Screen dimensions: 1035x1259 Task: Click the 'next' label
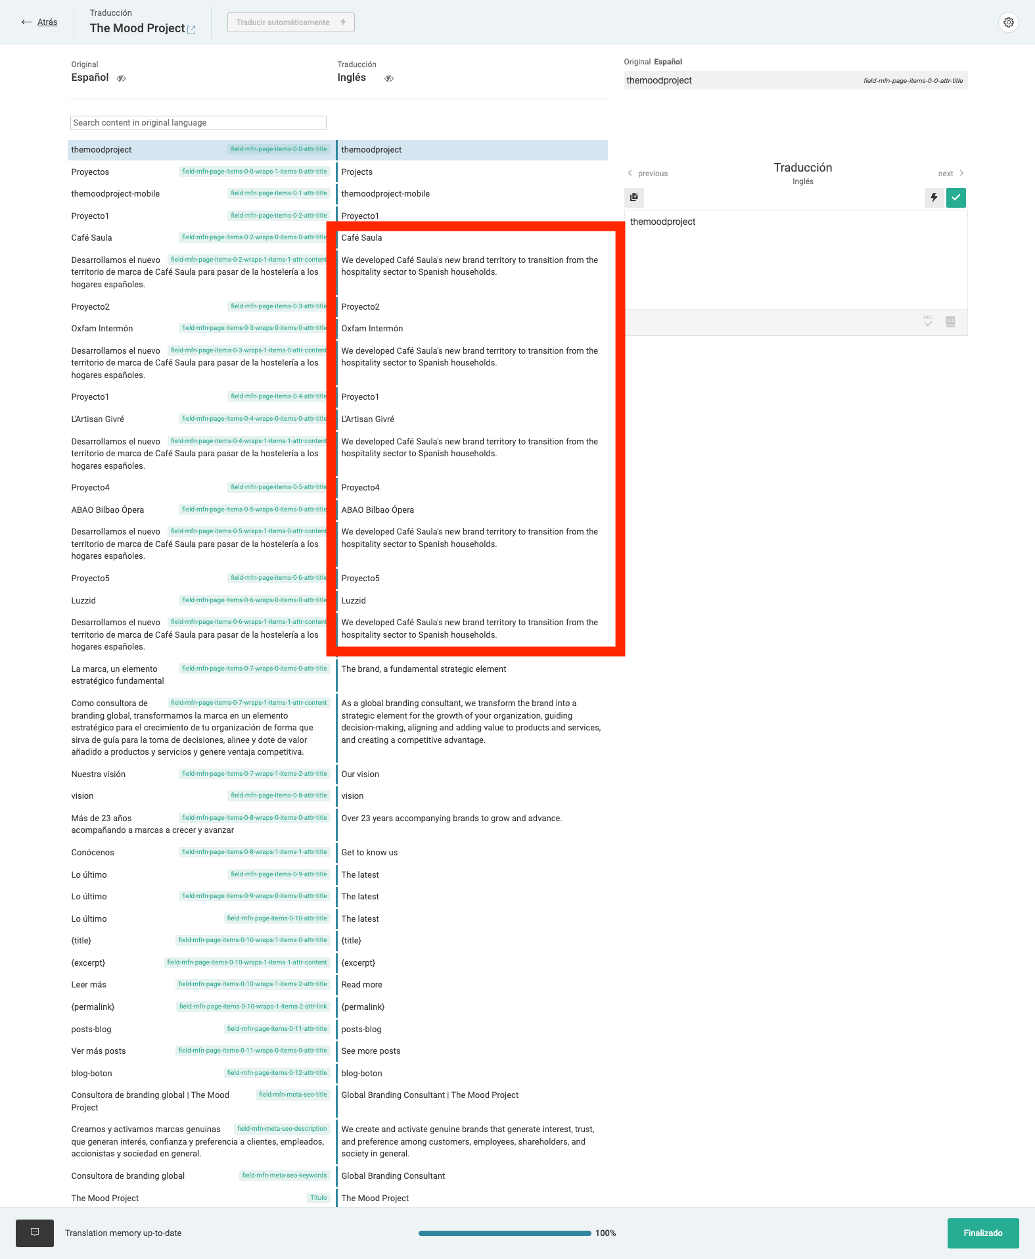945,174
